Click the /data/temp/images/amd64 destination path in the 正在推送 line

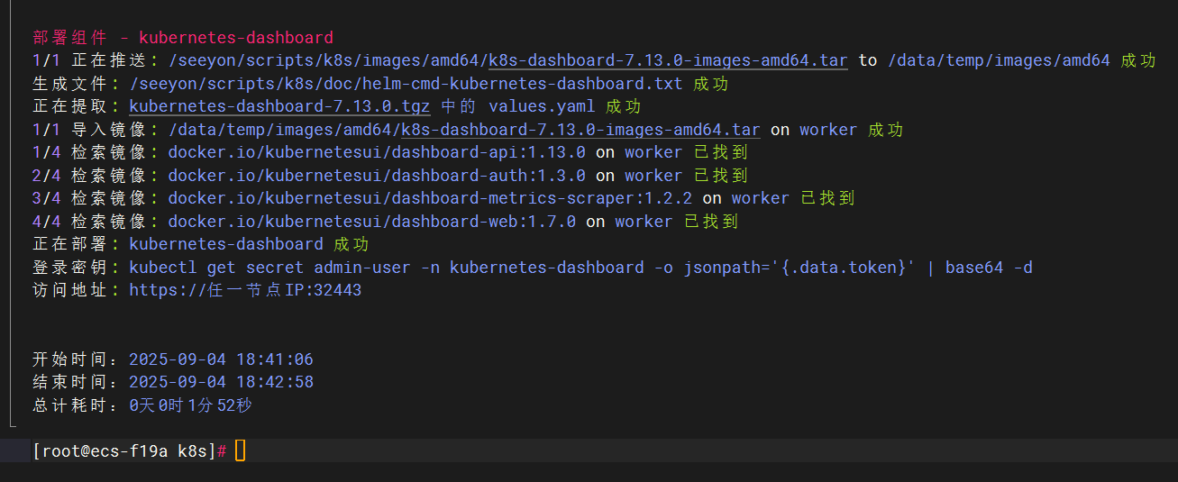pos(999,61)
